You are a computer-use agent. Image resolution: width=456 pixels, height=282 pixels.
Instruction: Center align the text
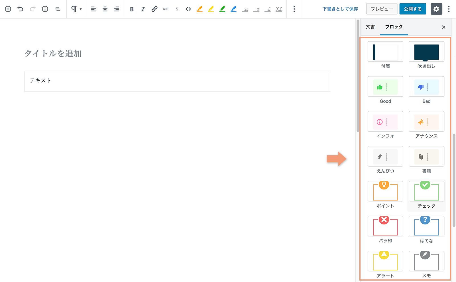tap(105, 9)
